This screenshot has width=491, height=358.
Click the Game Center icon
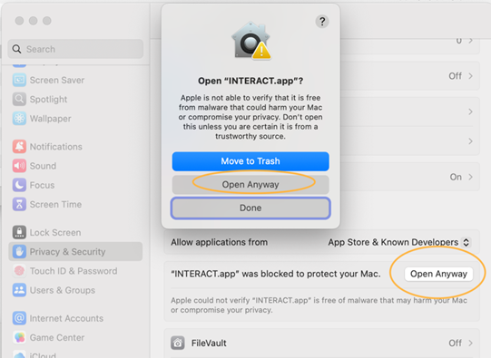[19, 338]
